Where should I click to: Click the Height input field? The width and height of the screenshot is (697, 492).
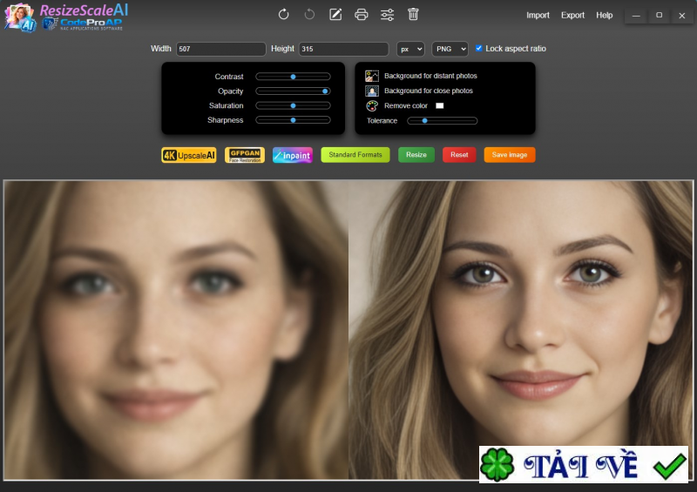pos(343,49)
